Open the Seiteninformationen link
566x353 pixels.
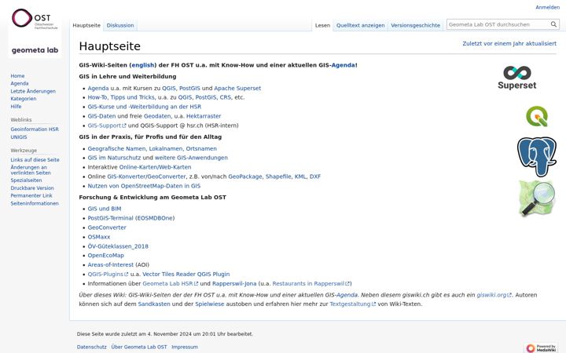35,203
